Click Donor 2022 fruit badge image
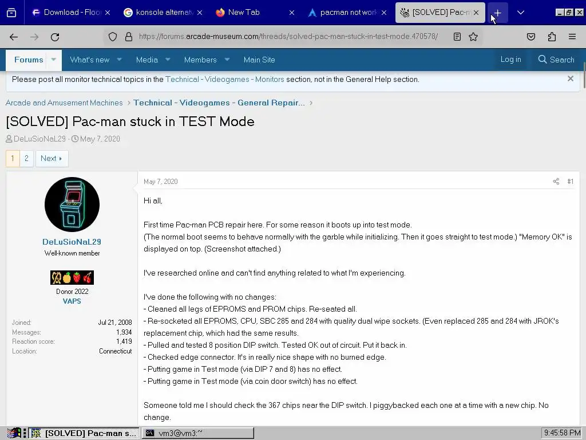This screenshot has height=440, width=586. [72, 278]
